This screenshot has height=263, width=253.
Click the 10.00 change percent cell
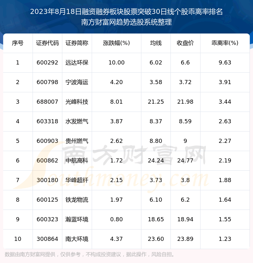click(116, 63)
